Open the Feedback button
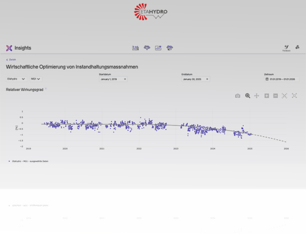306x234 pixels. (286, 48)
